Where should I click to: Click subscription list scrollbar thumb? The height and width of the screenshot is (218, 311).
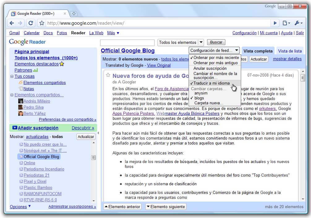click(x=94, y=157)
